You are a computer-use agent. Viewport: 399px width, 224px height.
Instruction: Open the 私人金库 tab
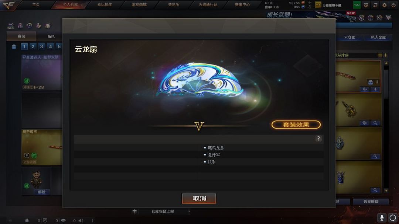(x=378, y=37)
